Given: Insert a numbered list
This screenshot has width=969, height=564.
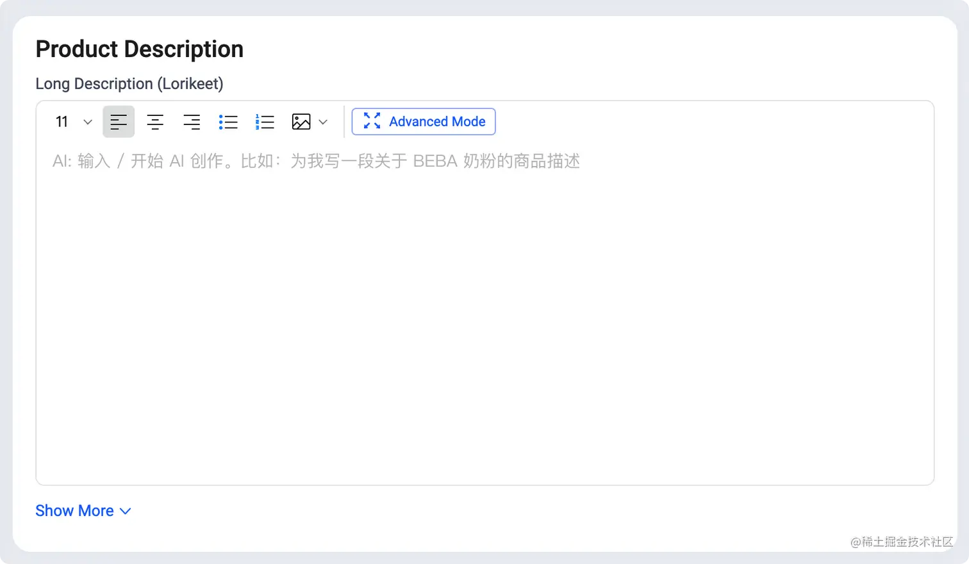Looking at the screenshot, I should 265,122.
